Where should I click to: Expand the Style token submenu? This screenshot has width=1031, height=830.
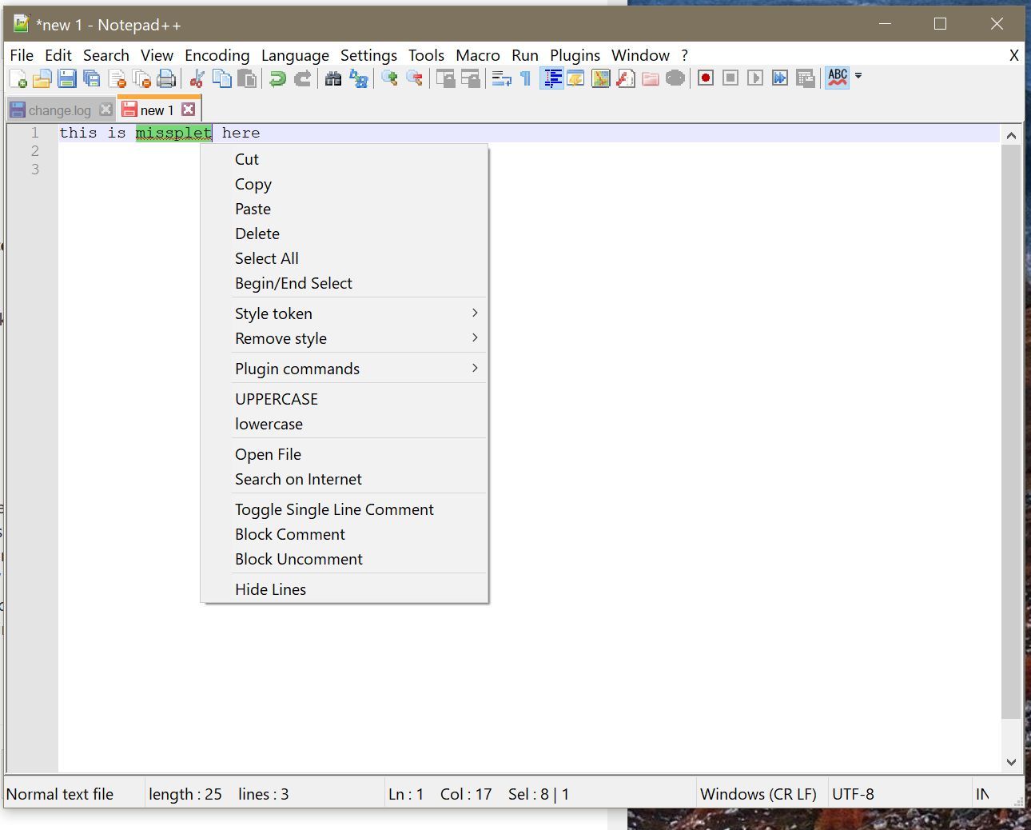[344, 313]
